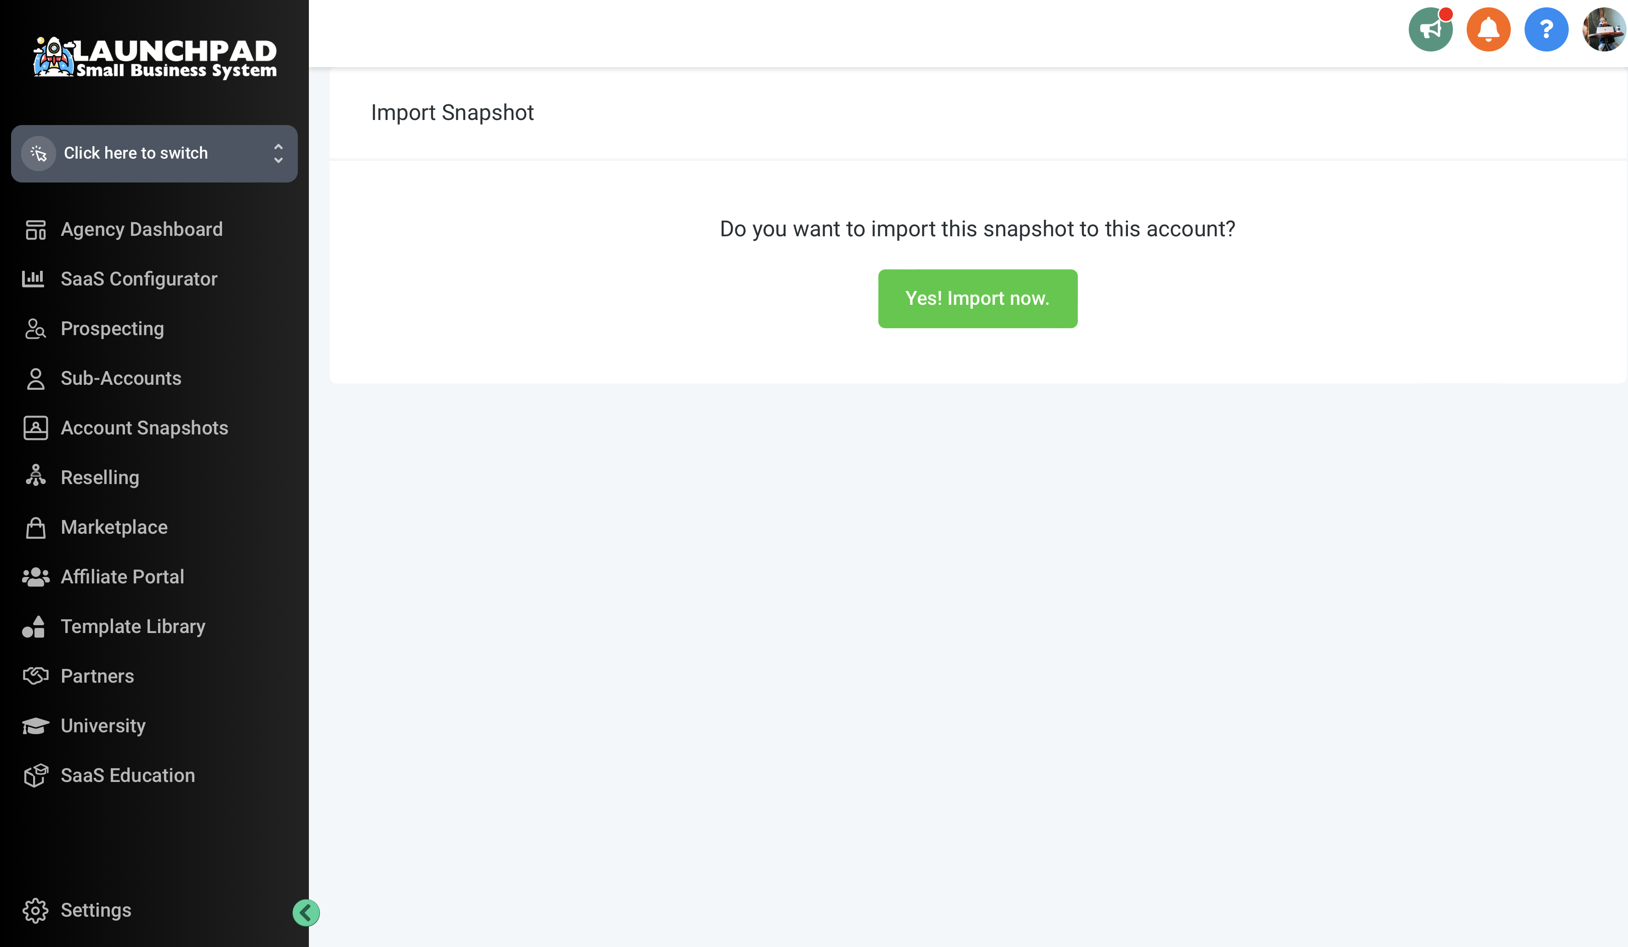1628x947 pixels.
Task: Open the user profile avatar
Action: pos(1604,30)
